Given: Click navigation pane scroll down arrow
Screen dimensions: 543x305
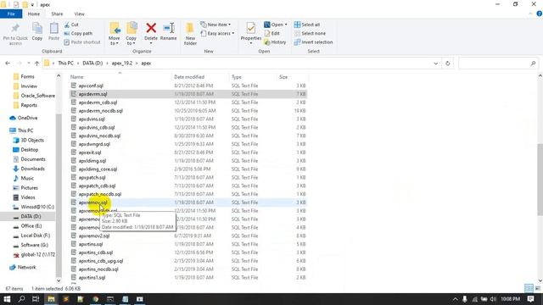Looking at the screenshot, I should point(59,280).
